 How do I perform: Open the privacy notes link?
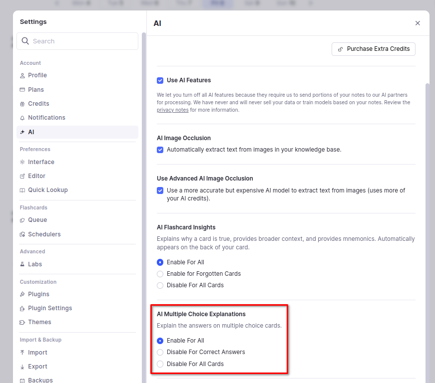[172, 110]
